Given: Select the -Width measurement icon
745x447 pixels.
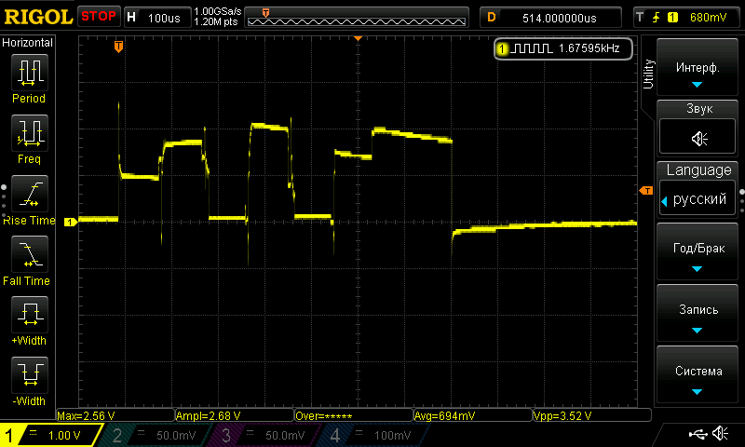Looking at the screenshot, I should [x=29, y=375].
